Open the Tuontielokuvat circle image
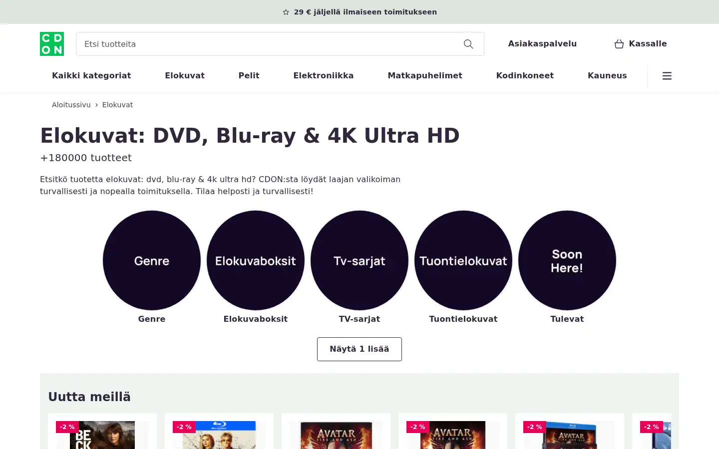 [x=463, y=260]
